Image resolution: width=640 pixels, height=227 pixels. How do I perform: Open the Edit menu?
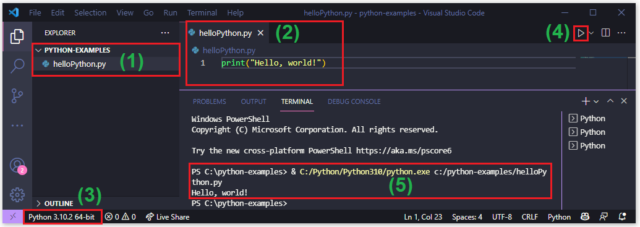(58, 12)
